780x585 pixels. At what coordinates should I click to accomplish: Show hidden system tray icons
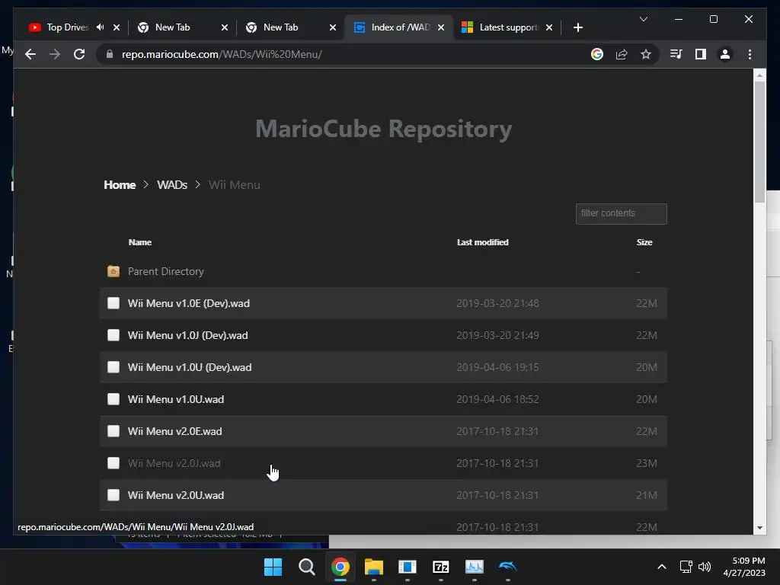click(x=662, y=567)
